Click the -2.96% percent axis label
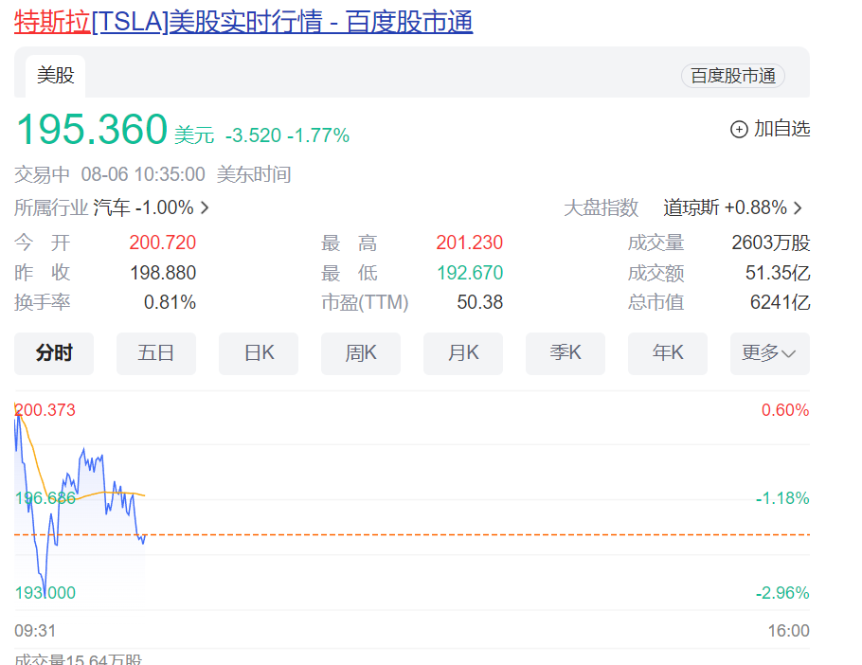Viewport: 862px width, 665px height. [782, 593]
